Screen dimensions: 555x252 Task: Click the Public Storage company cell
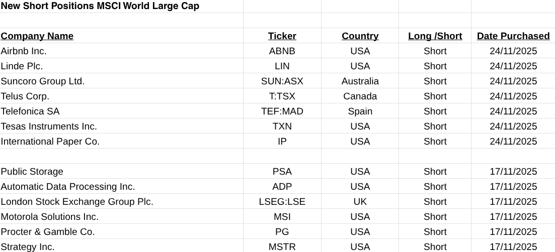(x=32, y=172)
